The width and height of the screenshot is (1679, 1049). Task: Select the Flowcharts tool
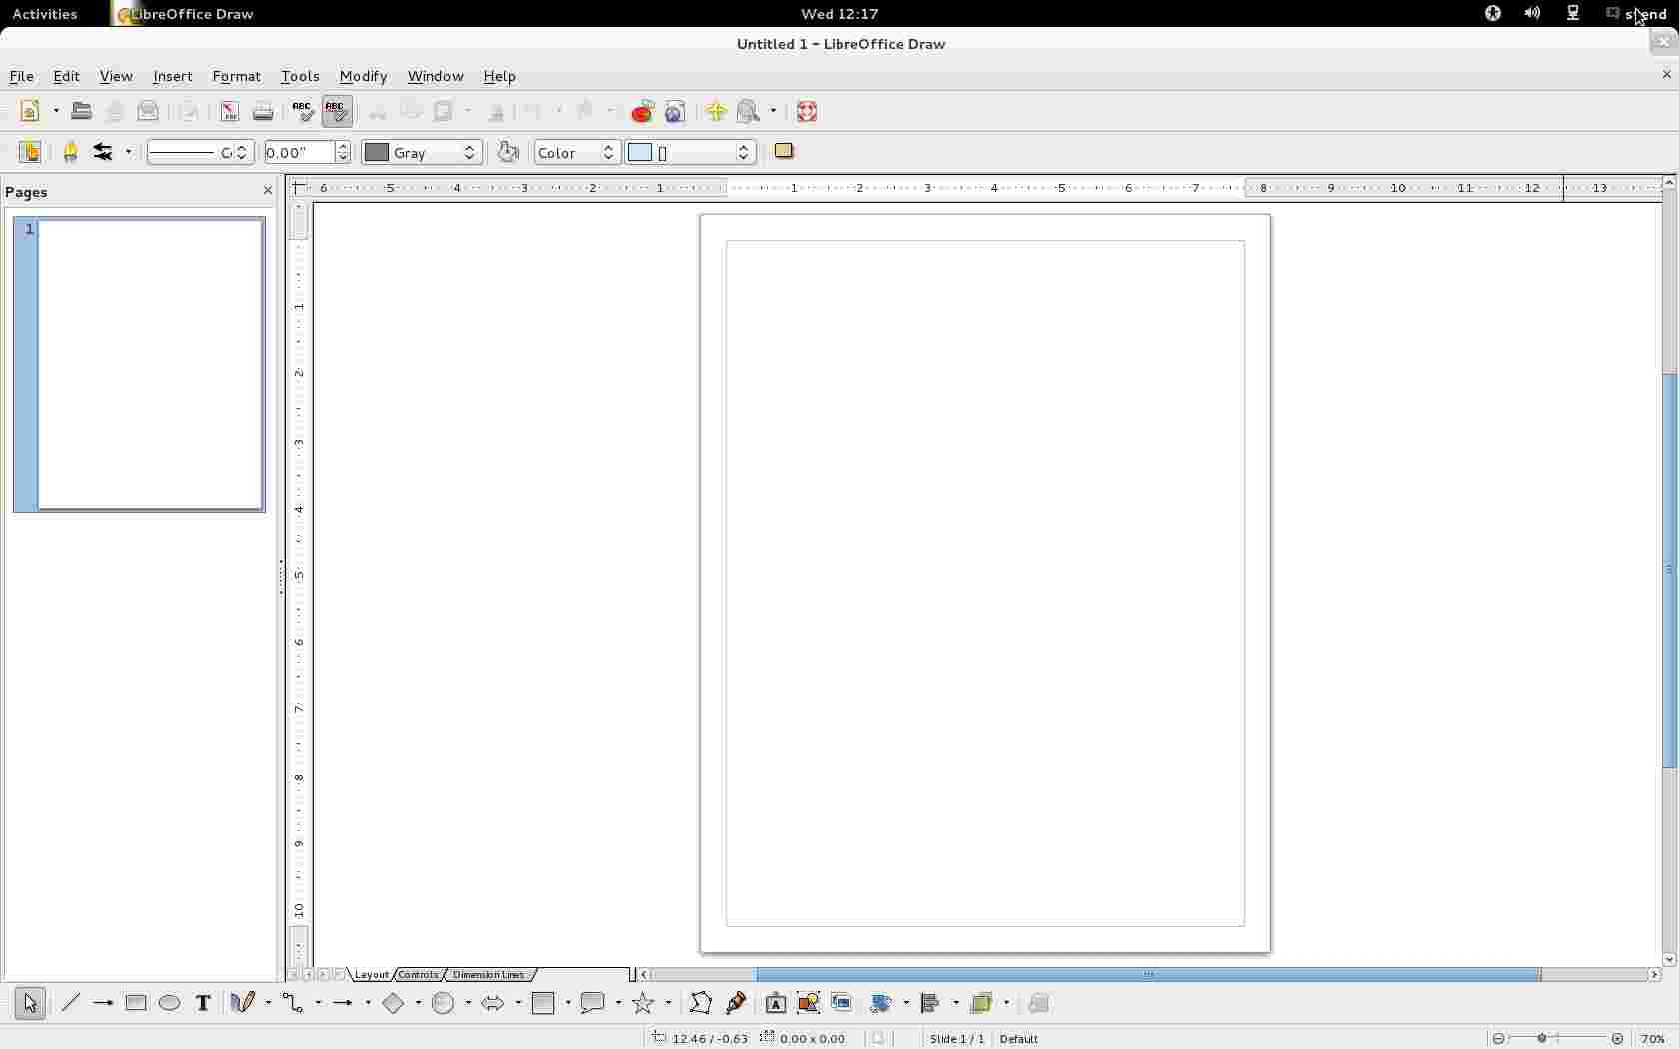[545, 1003]
